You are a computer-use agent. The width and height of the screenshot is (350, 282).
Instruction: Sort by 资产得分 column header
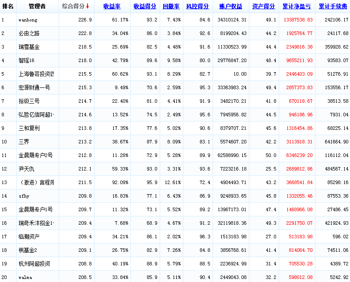click(264, 7)
